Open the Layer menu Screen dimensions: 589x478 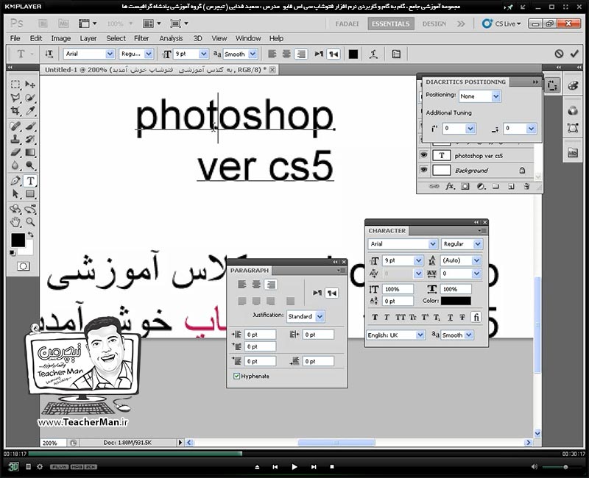pyautogui.click(x=88, y=38)
